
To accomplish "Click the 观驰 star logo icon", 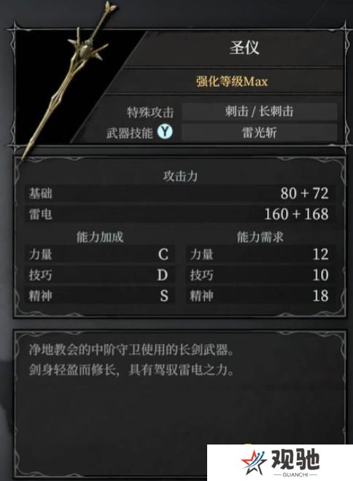I will [253, 462].
